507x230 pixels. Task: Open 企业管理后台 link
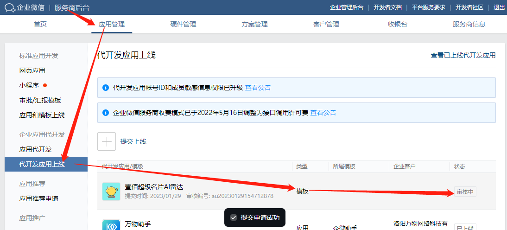(346, 7)
